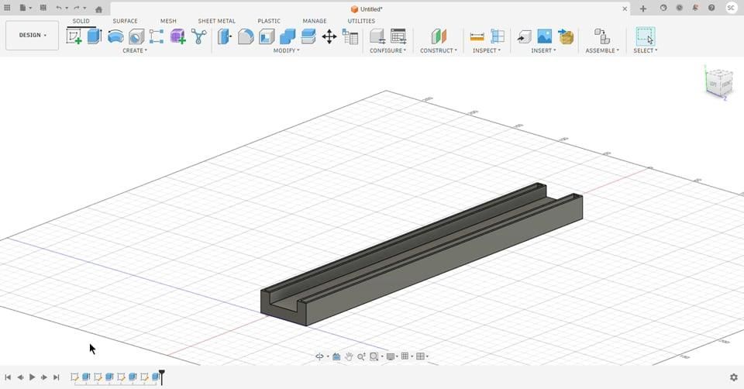This screenshot has width=744, height=389.
Task: Jump to the timeline beginning
Action: pos(8,377)
